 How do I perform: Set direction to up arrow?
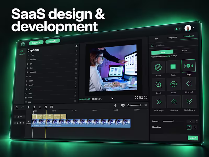click(189, 127)
